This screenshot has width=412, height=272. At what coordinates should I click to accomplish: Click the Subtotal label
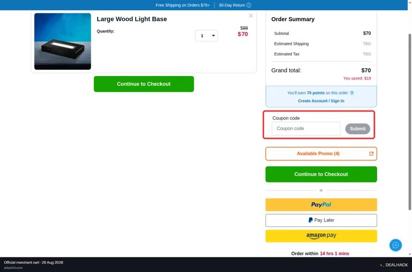[x=282, y=33]
